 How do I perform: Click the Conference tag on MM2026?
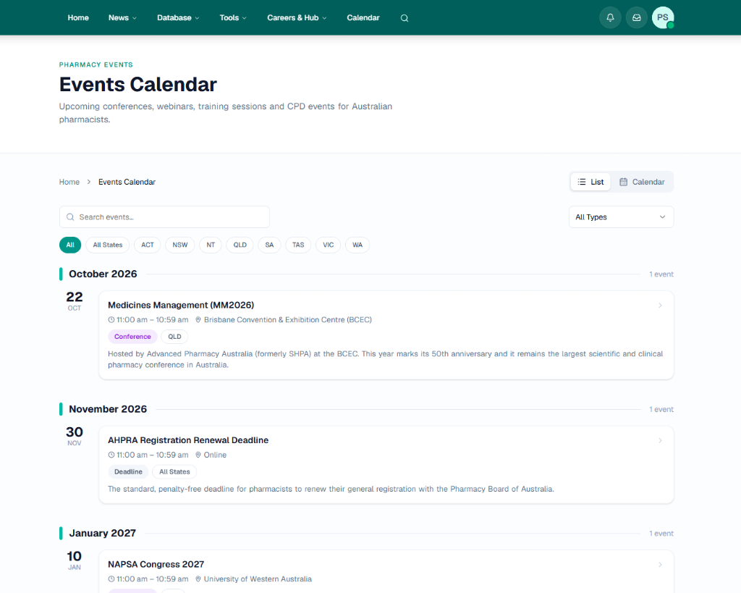[132, 337]
